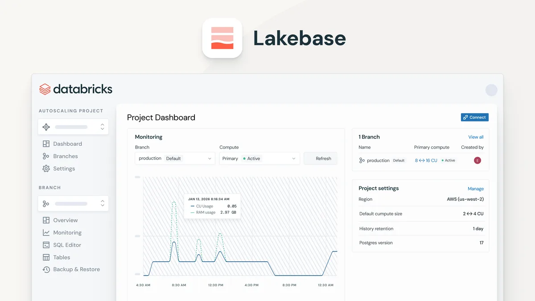535x301 pixels.
Task: Click the 8 ↔ 16 CU compute link
Action: (x=426, y=161)
